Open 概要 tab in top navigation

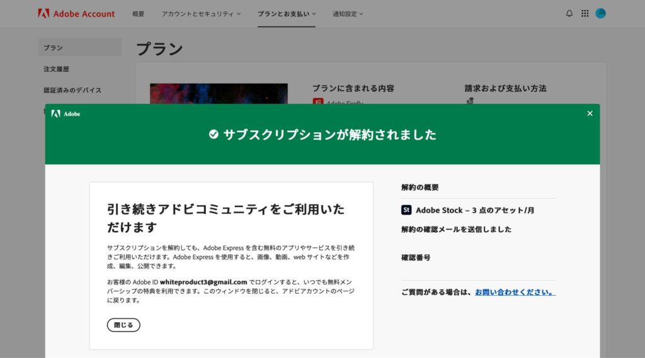[x=138, y=14]
